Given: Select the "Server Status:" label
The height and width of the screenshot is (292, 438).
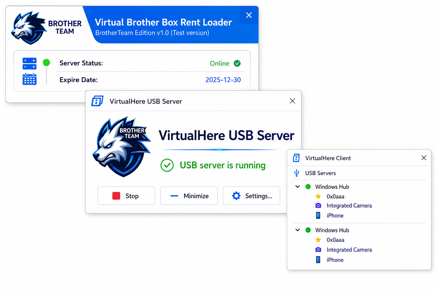Looking at the screenshot, I should click(81, 63).
